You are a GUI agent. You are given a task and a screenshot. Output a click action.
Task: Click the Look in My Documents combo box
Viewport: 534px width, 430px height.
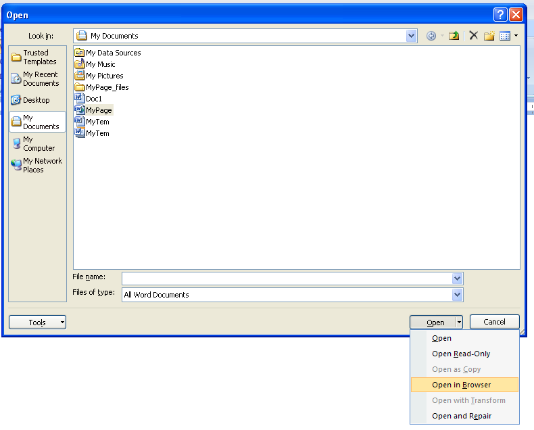click(x=245, y=36)
